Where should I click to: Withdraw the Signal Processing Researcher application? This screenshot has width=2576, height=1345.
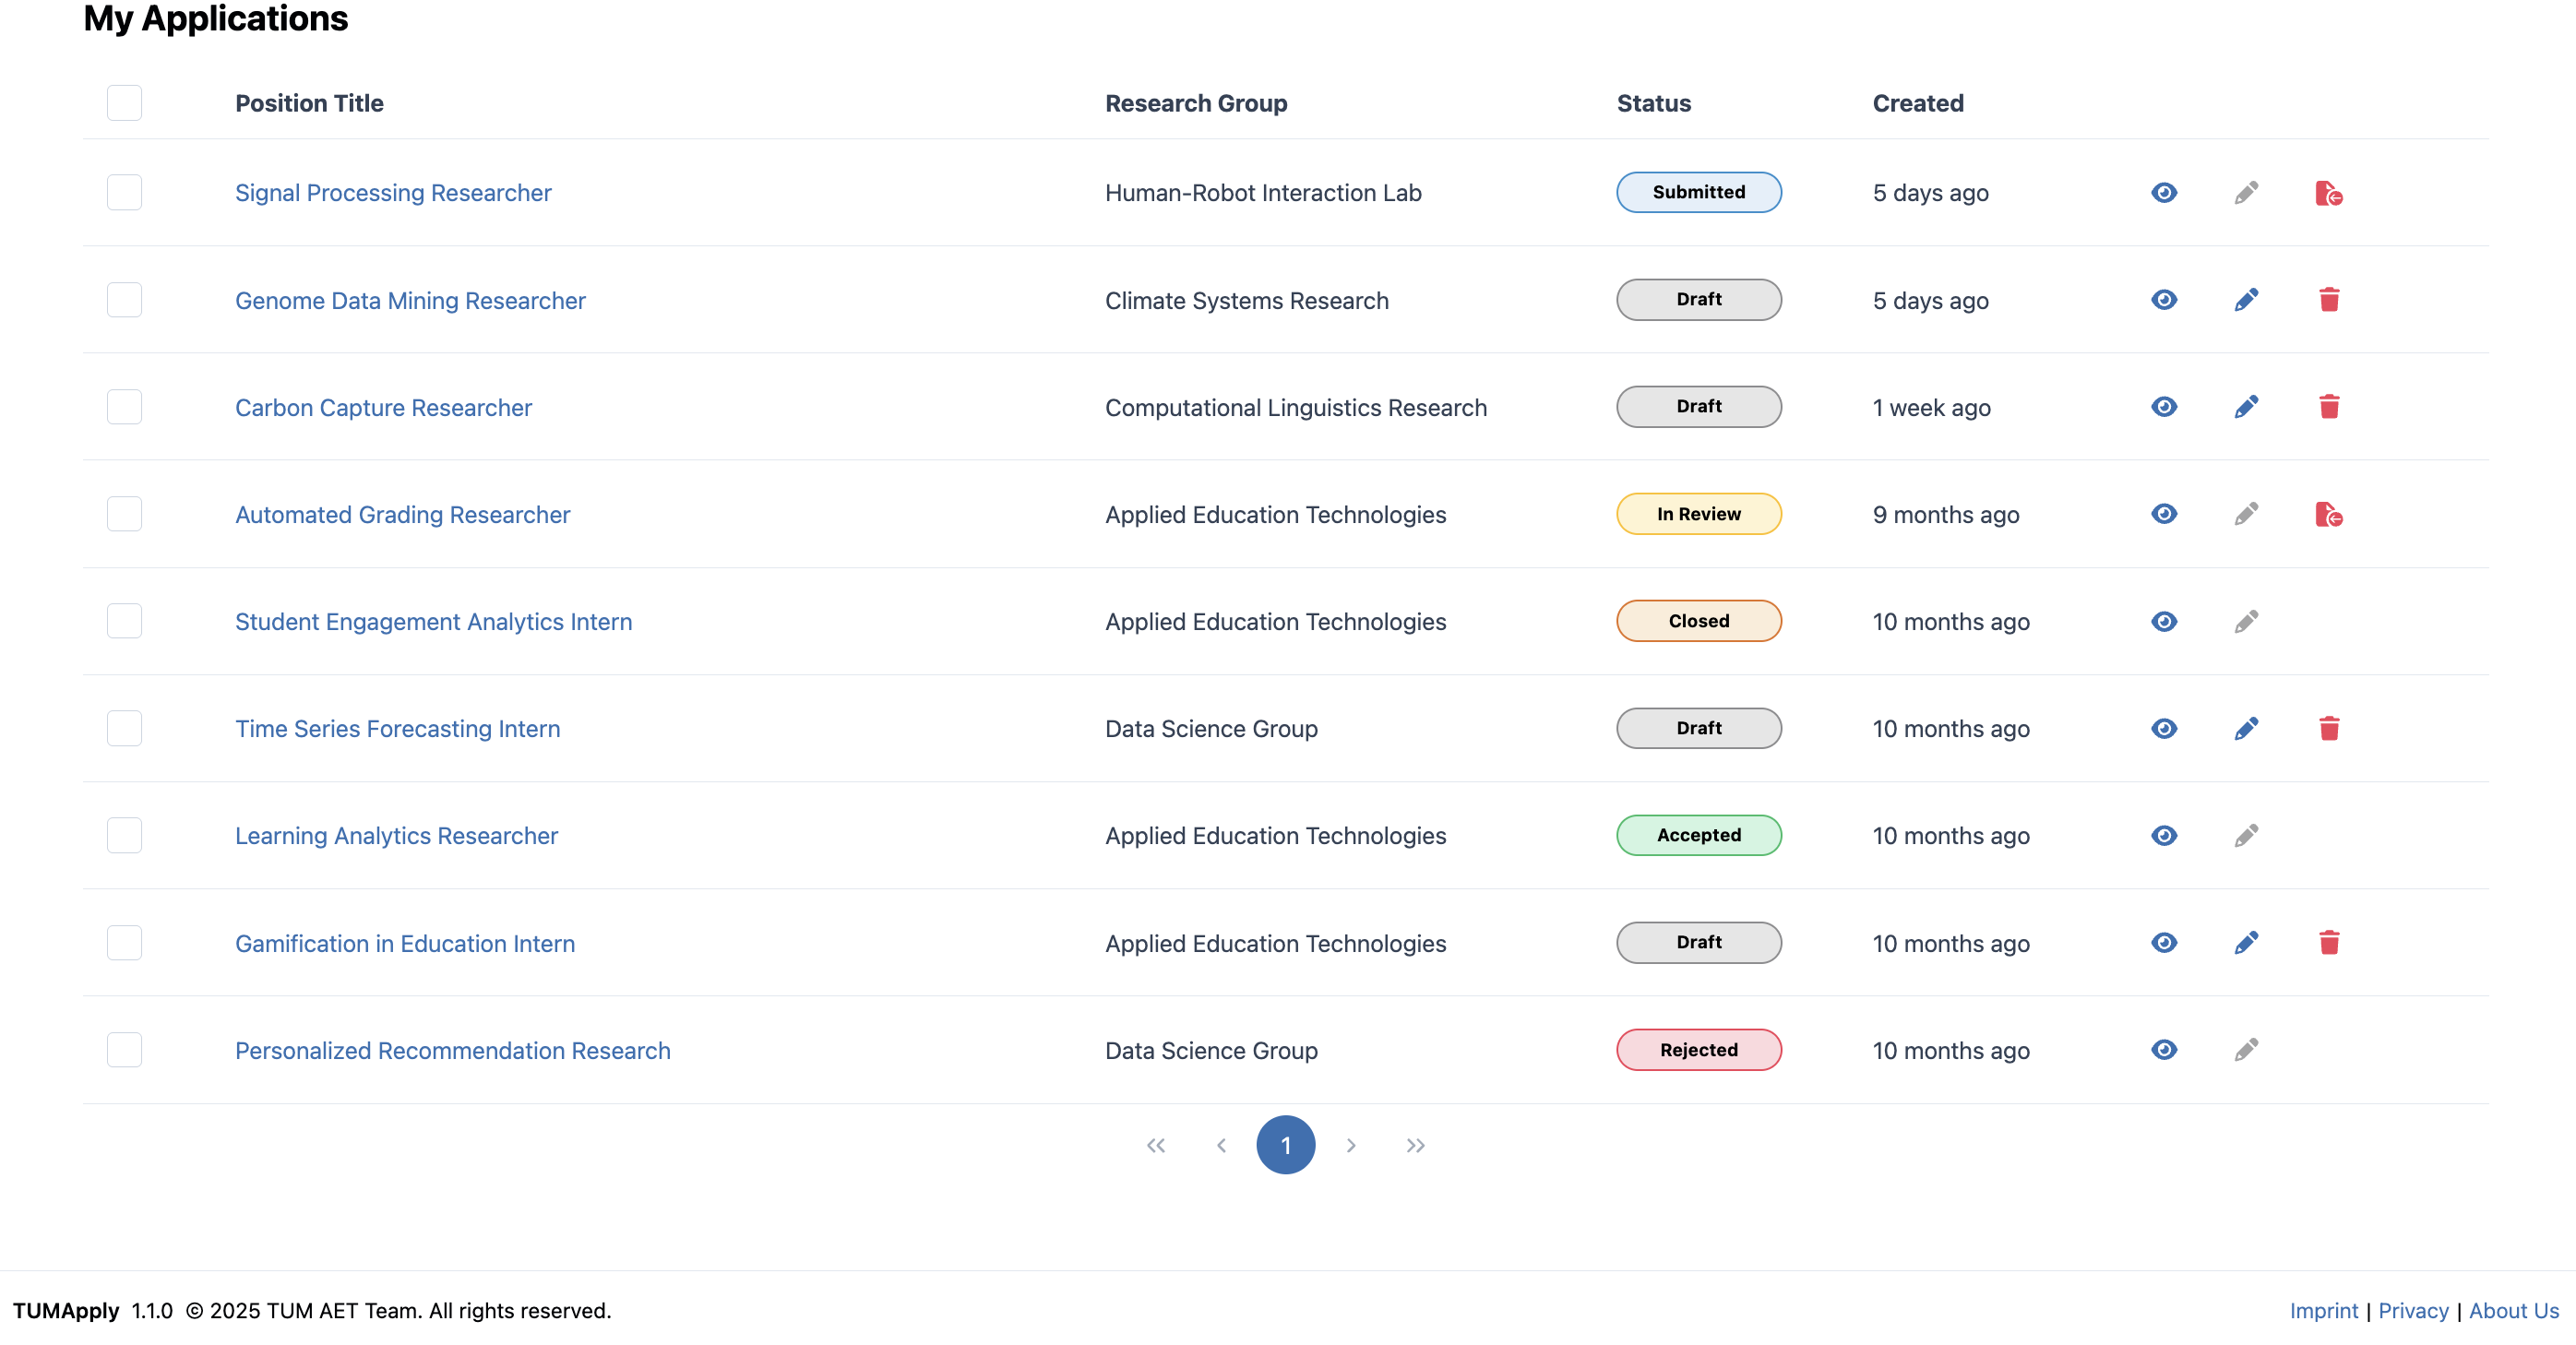pyautogui.click(x=2328, y=192)
